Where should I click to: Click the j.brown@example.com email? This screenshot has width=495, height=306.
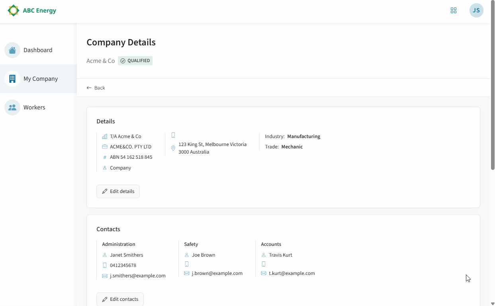[217, 273]
